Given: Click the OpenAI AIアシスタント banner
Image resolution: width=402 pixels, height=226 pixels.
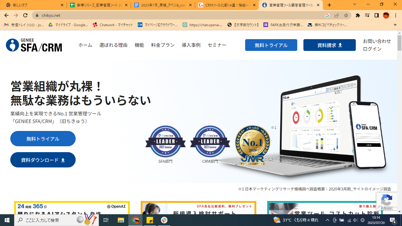Looking at the screenshot, I should click(x=72, y=208).
